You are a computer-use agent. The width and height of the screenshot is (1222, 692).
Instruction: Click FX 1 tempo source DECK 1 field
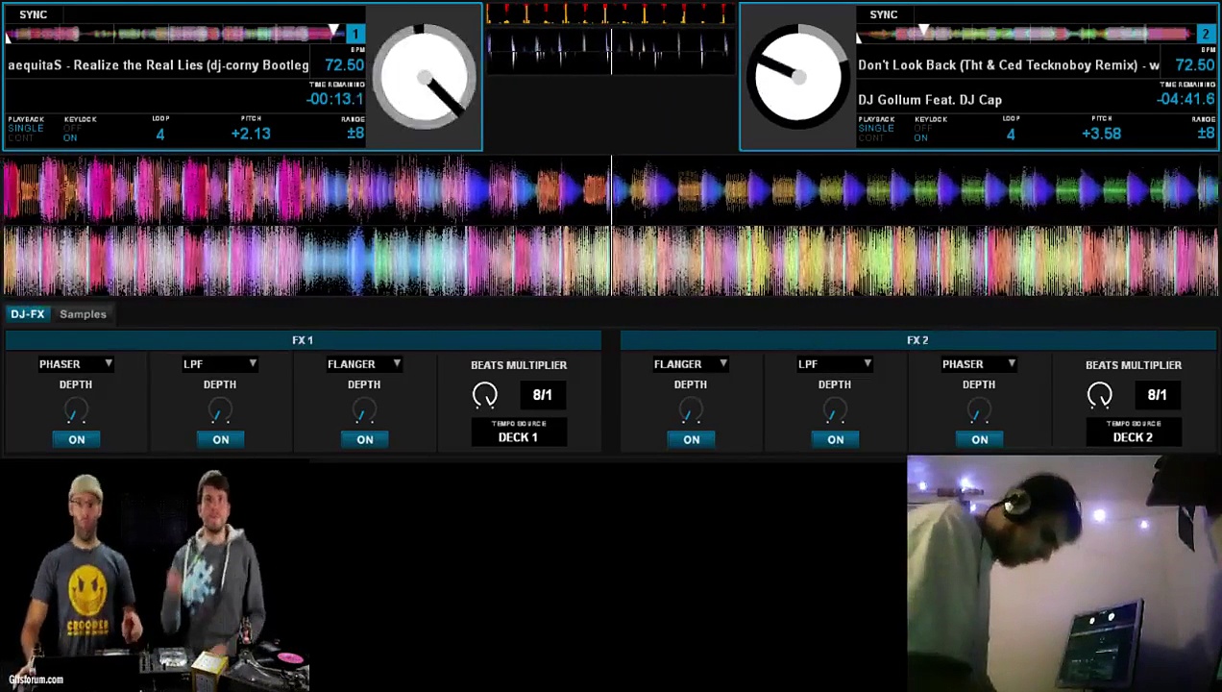pos(518,437)
